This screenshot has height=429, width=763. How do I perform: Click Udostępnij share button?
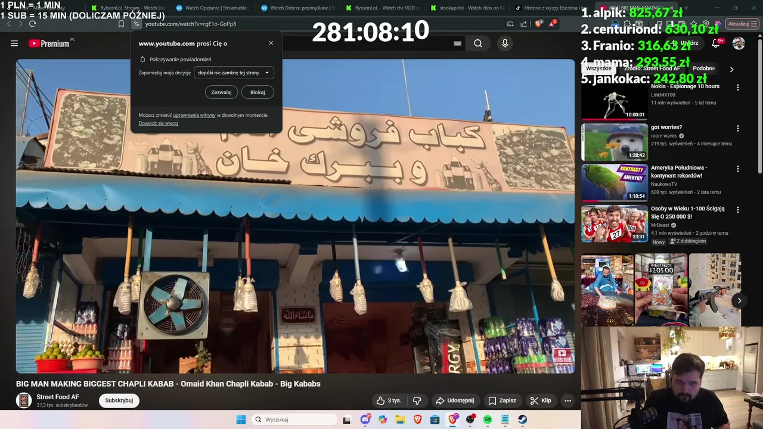454,400
